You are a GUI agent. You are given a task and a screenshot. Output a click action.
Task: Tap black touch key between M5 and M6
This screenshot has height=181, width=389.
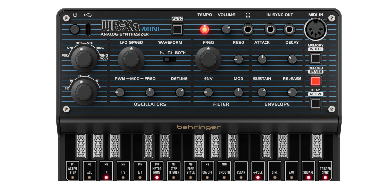(x=148, y=145)
